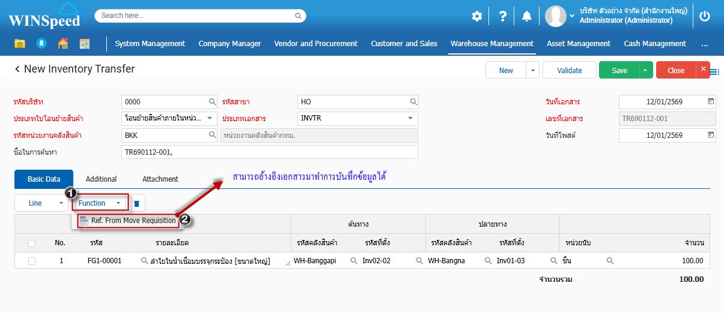Click the help question mark icon
724x313 pixels.
502,16
